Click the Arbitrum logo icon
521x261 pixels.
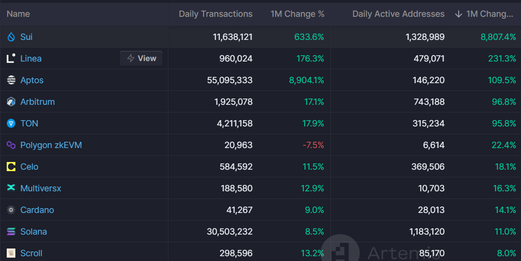[x=11, y=102]
